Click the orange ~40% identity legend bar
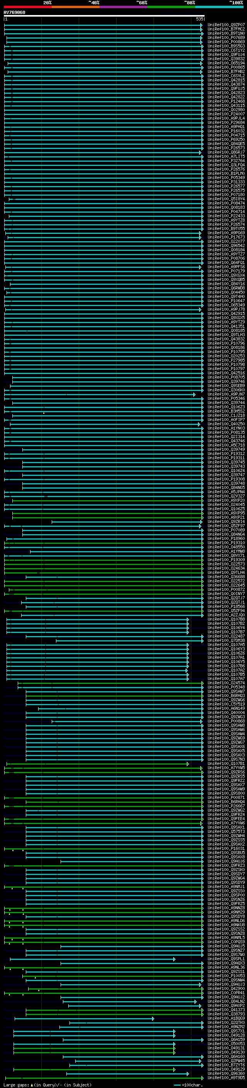247x1088 pixels. pyautogui.click(x=76, y=7)
